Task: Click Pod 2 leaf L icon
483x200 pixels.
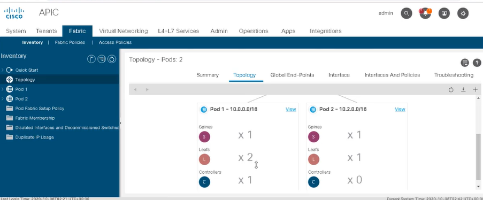Action: [313, 159]
